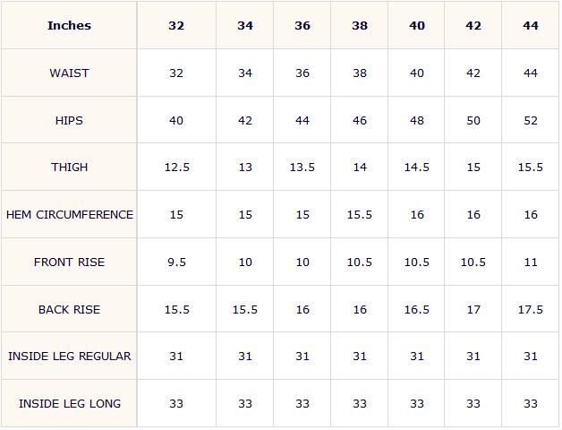Click the FRONT RISE row label
The width and height of the screenshot is (562, 430).
point(69,262)
